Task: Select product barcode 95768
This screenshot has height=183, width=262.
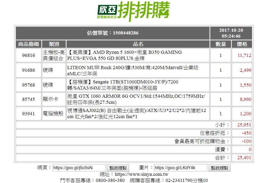Action: 29,85
